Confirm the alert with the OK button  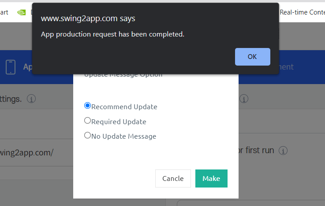click(x=252, y=57)
